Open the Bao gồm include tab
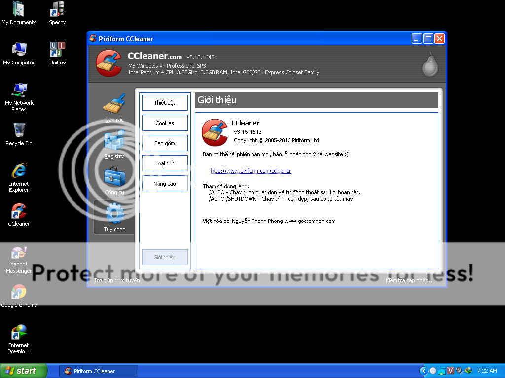505x378 pixels. (x=165, y=143)
